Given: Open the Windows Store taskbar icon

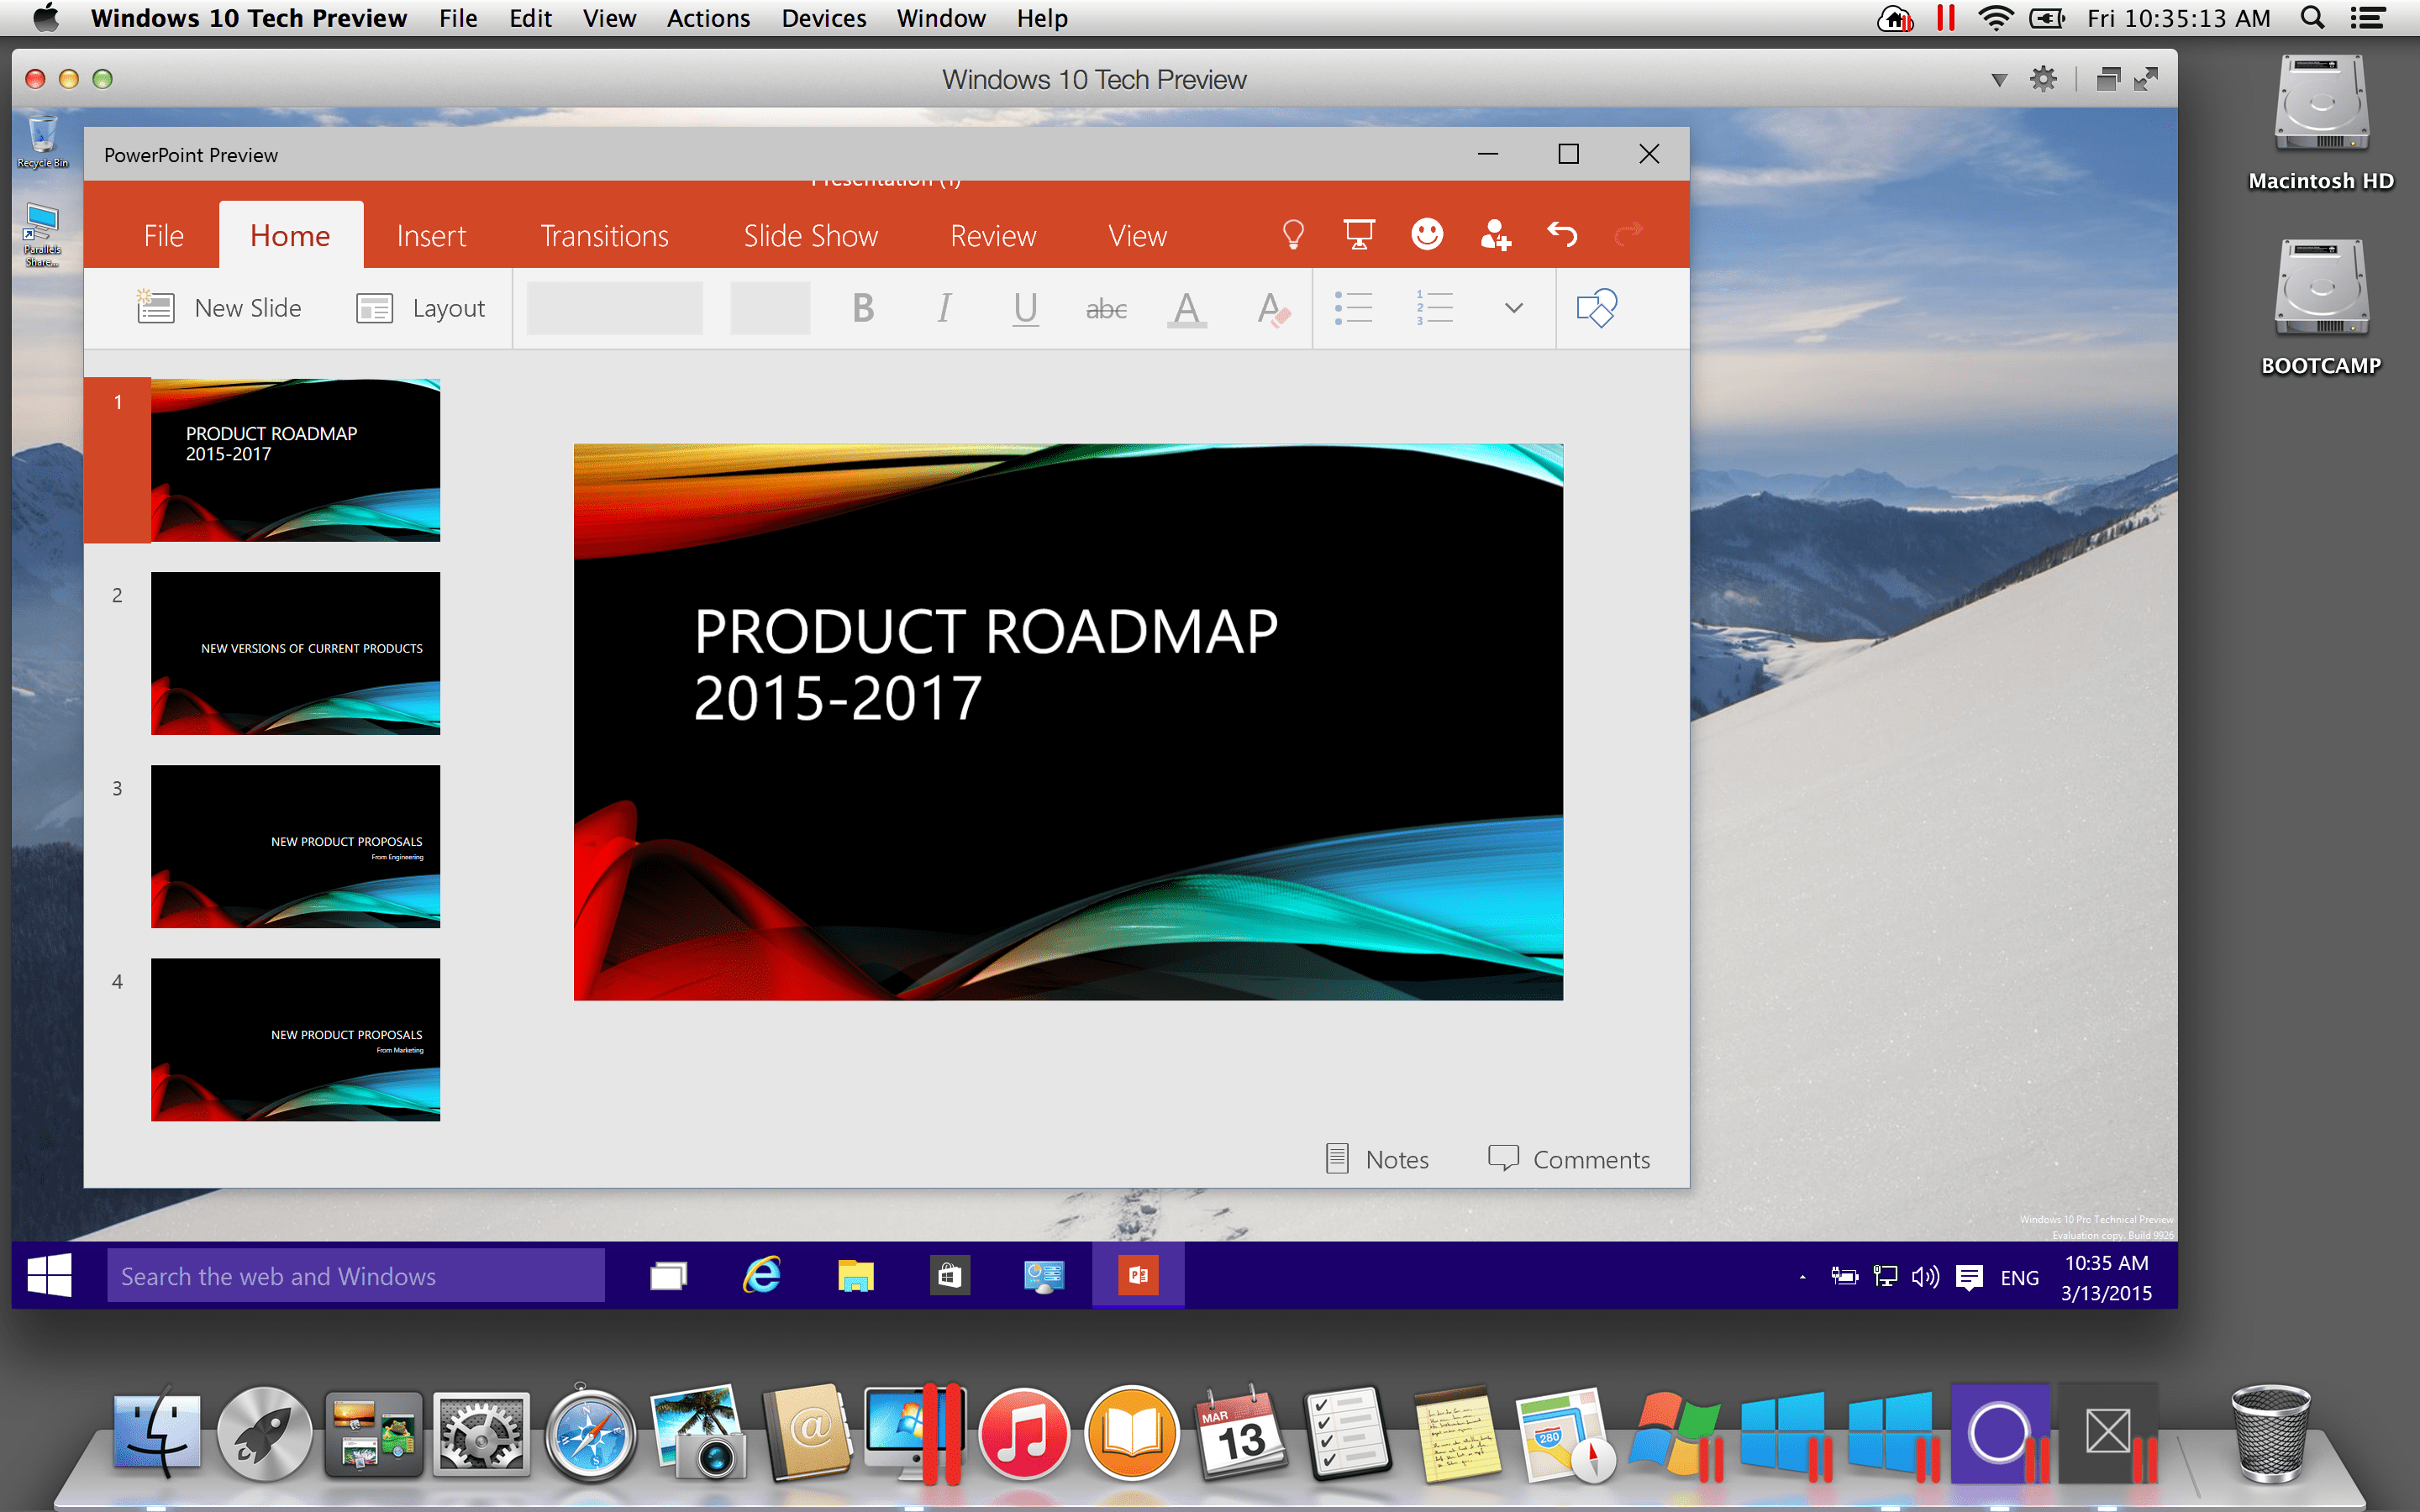Looking at the screenshot, I should tap(950, 1275).
